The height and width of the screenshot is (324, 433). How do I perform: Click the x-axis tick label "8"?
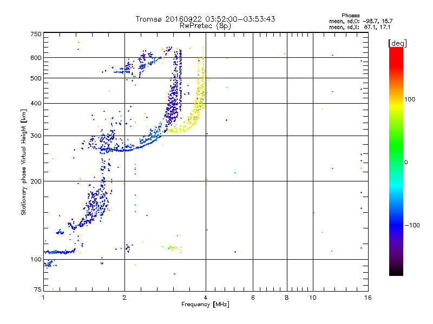[287, 298]
